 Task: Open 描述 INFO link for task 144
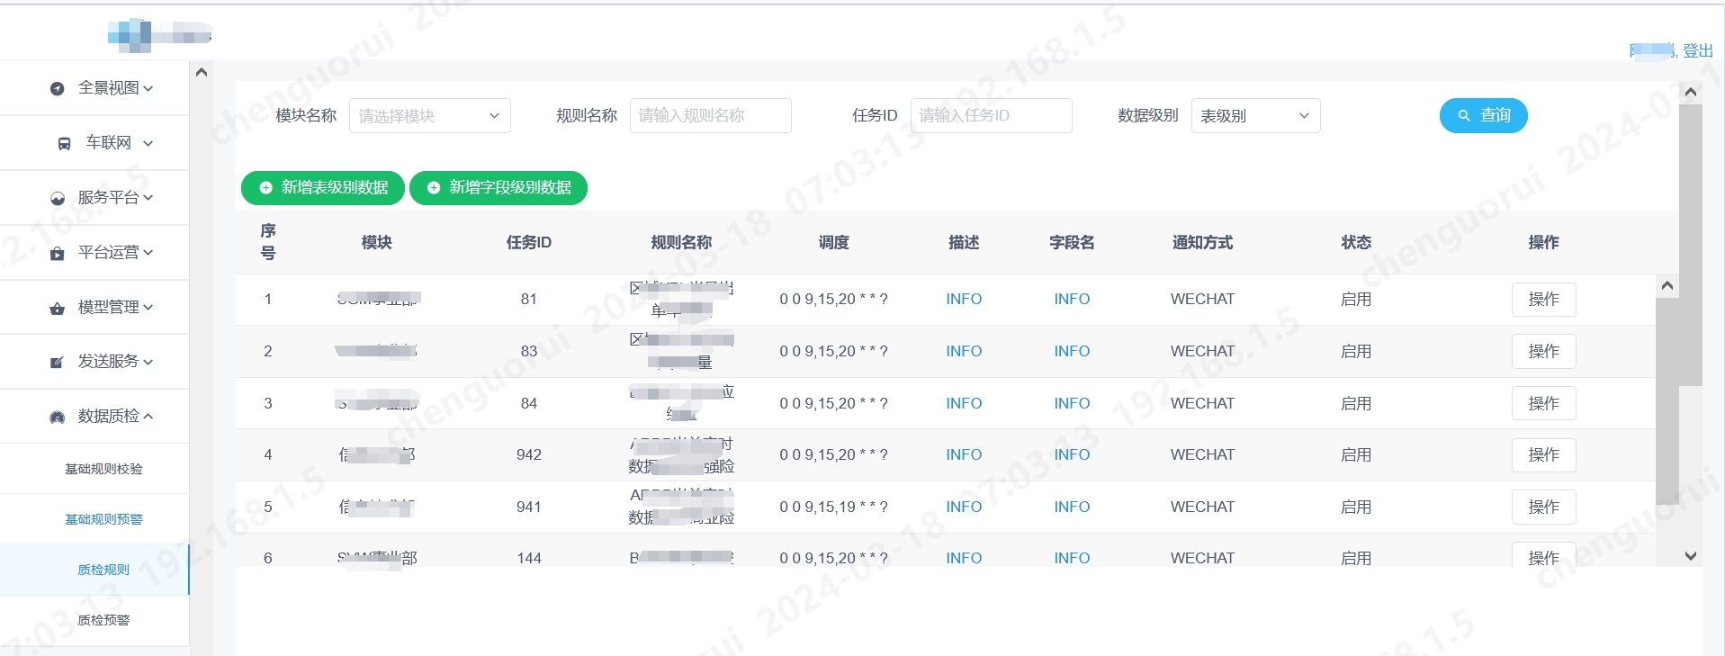964,558
